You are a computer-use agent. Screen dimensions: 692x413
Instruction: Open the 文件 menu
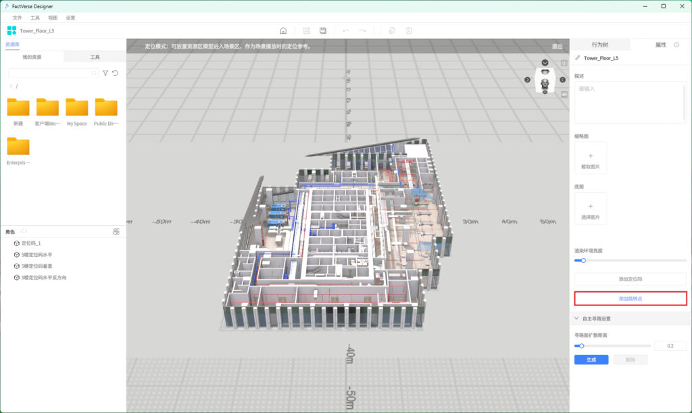click(x=17, y=18)
